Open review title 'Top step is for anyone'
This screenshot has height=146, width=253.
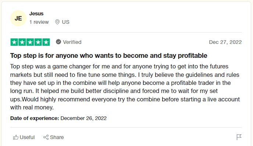[108, 56]
